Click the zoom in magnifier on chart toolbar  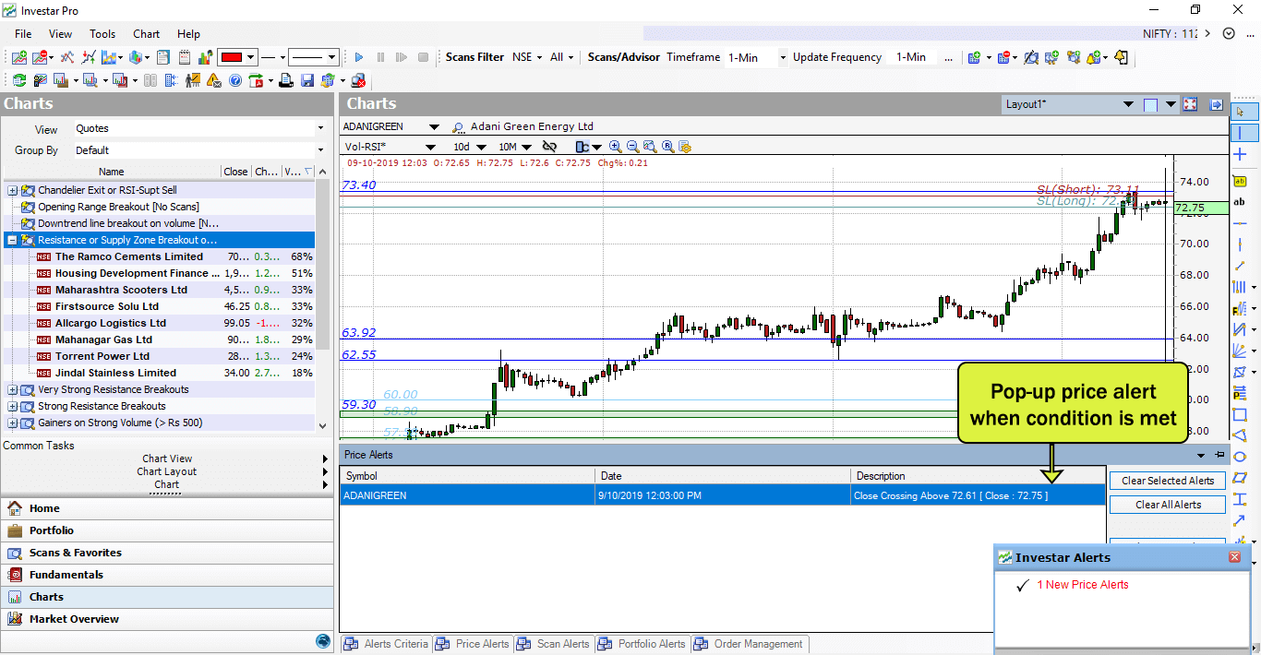616,147
